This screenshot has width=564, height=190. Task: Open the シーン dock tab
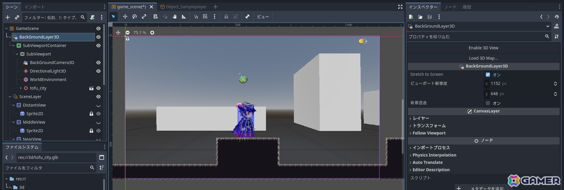pyautogui.click(x=11, y=7)
